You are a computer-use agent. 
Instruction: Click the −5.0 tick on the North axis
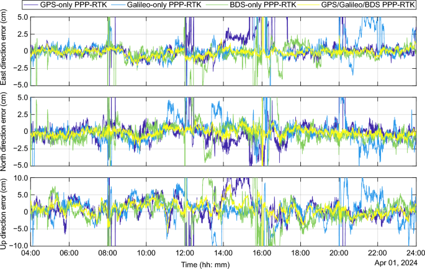(21, 165)
